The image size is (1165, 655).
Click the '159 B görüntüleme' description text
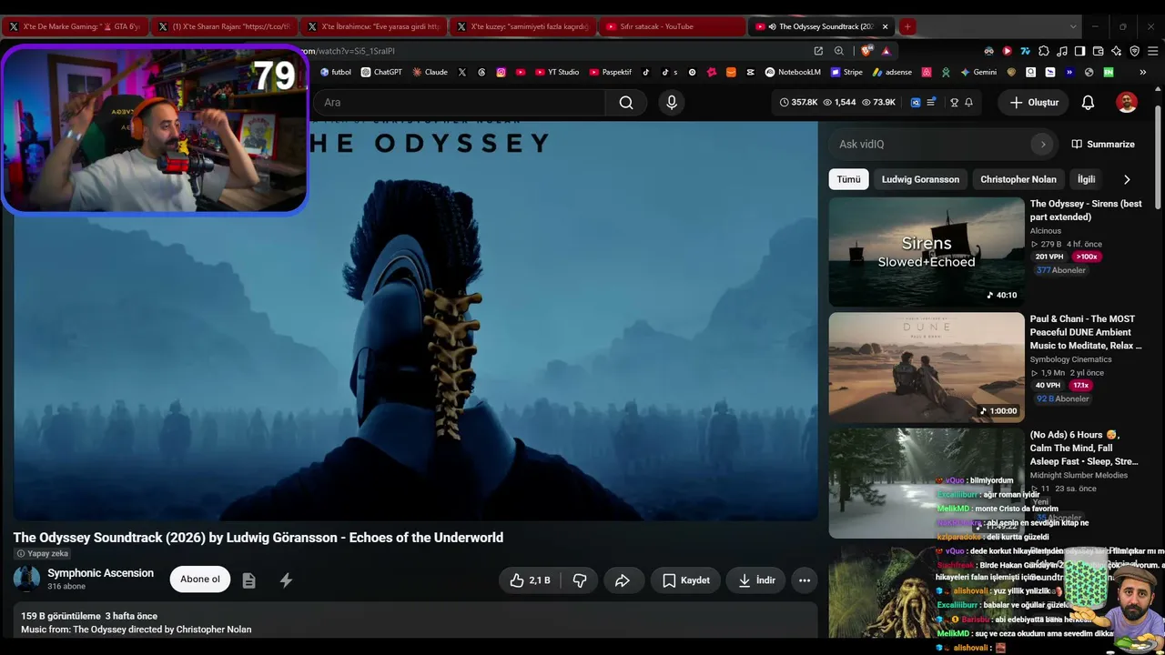61,616
